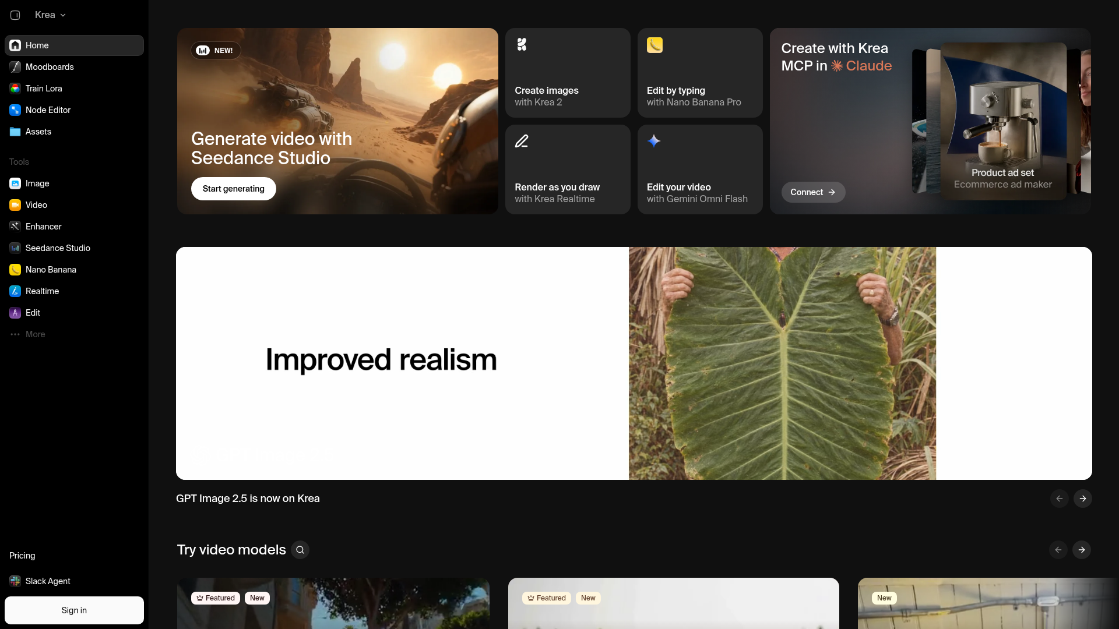
Task: Click the search icon next to Try video models
Action: coord(300,550)
